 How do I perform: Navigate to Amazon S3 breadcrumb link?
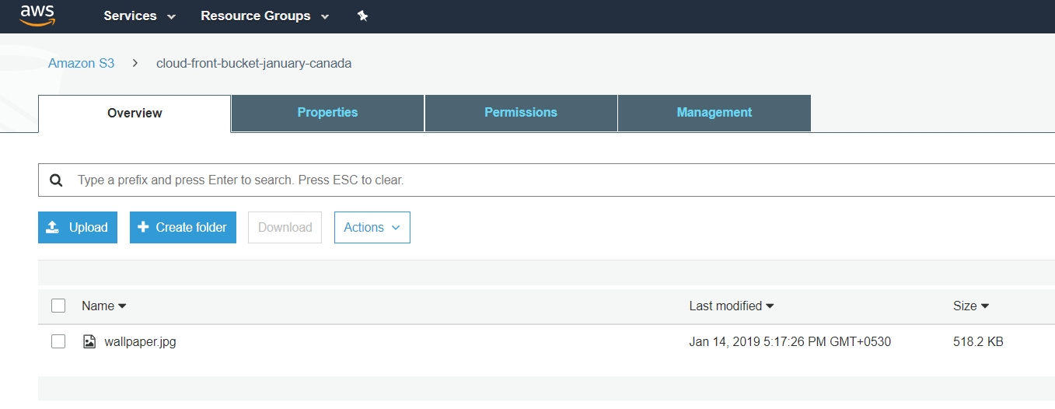pos(81,64)
